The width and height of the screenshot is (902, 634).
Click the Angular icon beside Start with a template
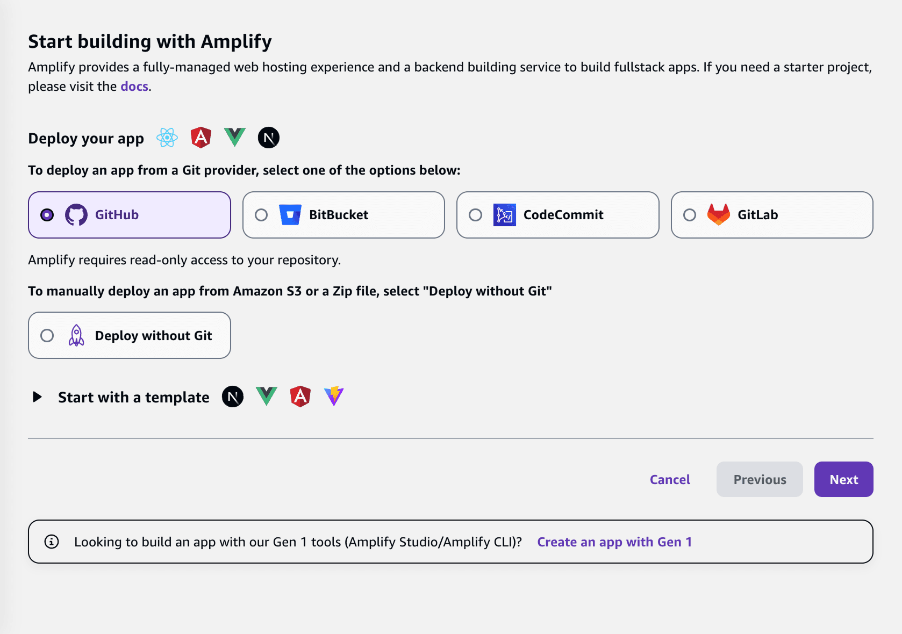click(x=300, y=397)
